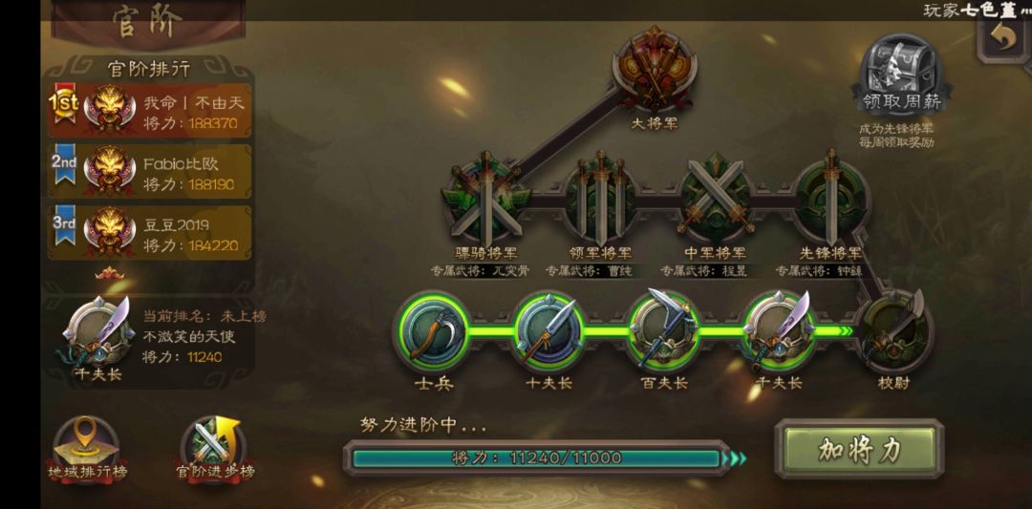Select the 1st place player 我命|不由天

[149, 111]
